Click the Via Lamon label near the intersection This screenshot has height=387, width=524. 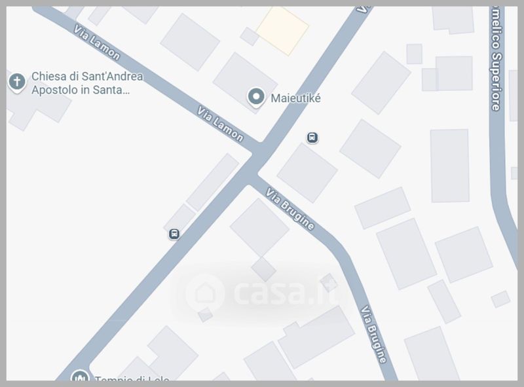(x=220, y=124)
